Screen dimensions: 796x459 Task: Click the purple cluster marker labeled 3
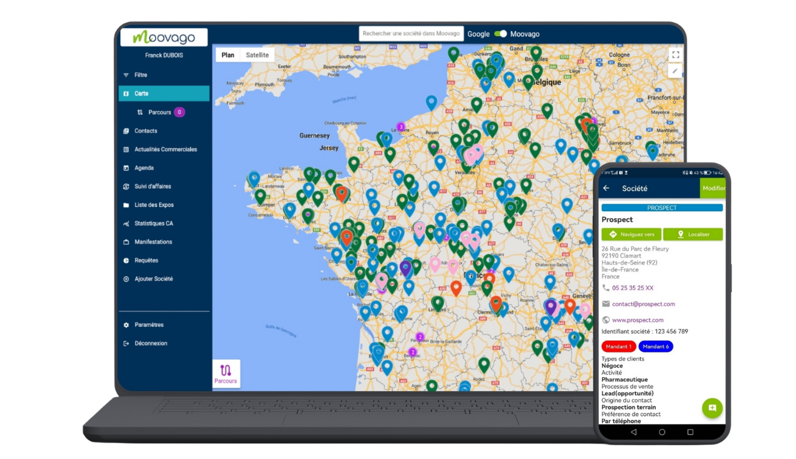401,127
